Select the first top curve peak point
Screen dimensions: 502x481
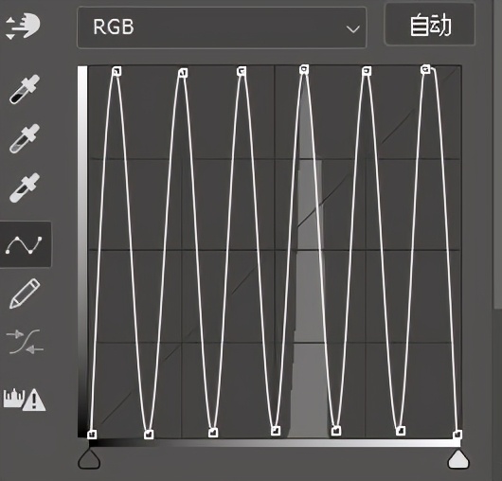point(117,71)
